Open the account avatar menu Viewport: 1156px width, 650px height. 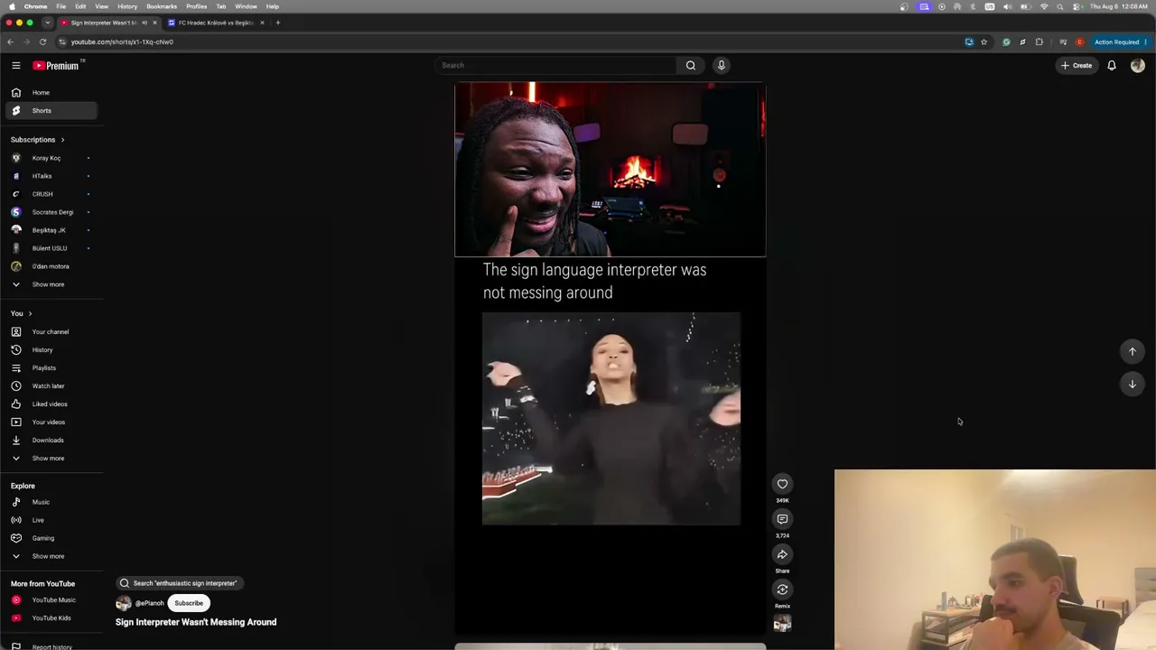pyautogui.click(x=1137, y=65)
